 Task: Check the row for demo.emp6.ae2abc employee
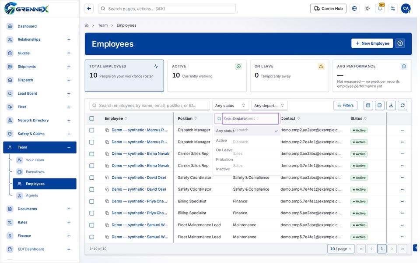92,225
